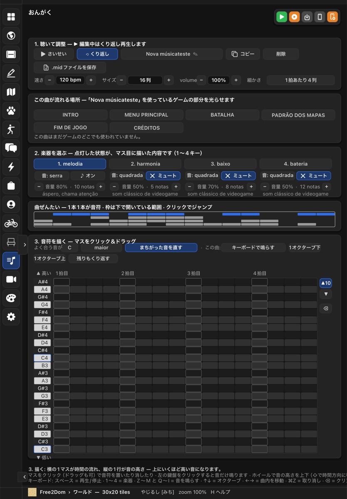Toggle the くり返し loop button
The image size is (347, 499).
tap(97, 54)
